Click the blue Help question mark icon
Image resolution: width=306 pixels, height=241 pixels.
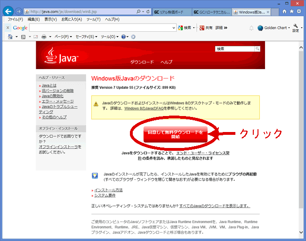pos(123,37)
